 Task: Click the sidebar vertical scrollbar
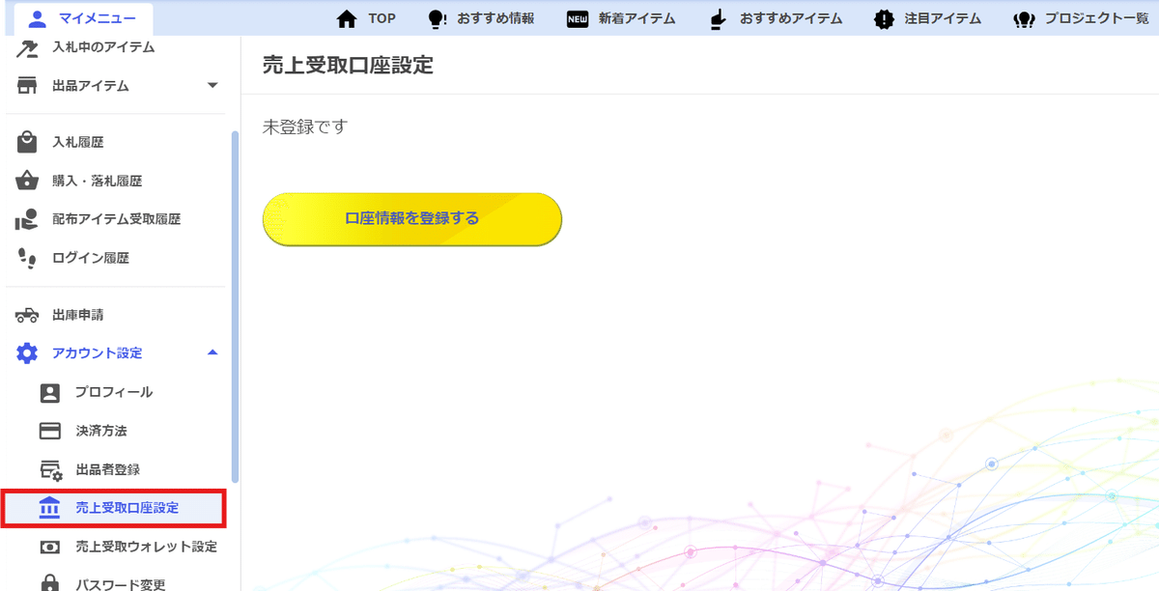pos(236,307)
